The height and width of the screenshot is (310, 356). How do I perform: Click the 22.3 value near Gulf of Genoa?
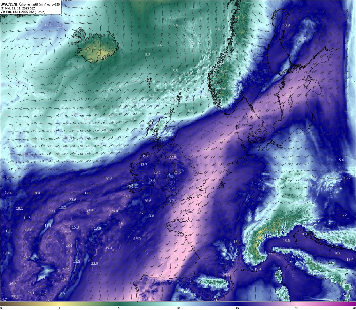272,253
